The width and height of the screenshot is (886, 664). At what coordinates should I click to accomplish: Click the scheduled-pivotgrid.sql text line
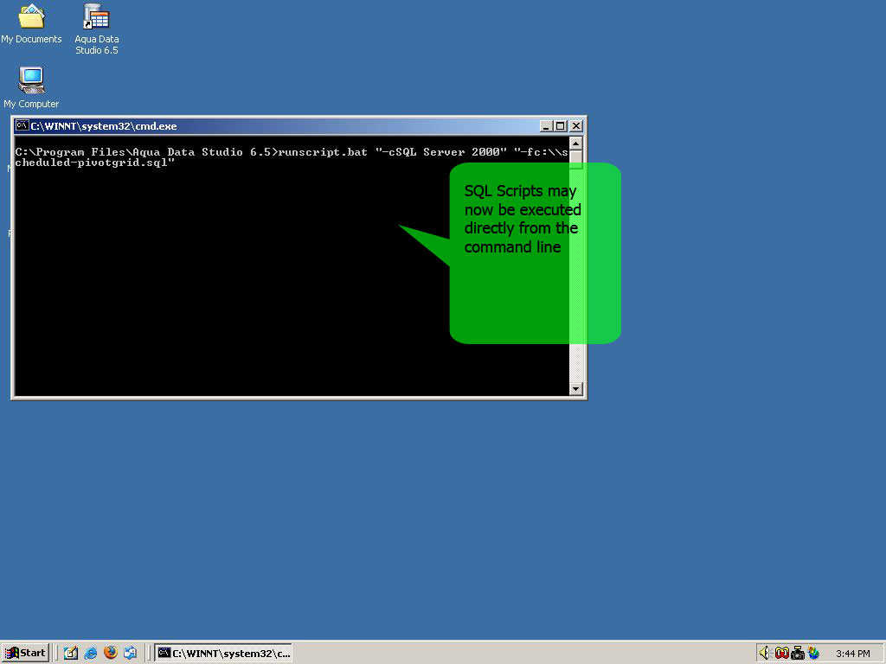tap(95, 163)
